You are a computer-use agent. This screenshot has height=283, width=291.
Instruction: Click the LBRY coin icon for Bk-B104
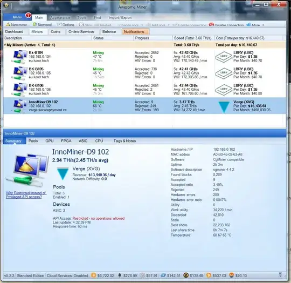point(224,57)
